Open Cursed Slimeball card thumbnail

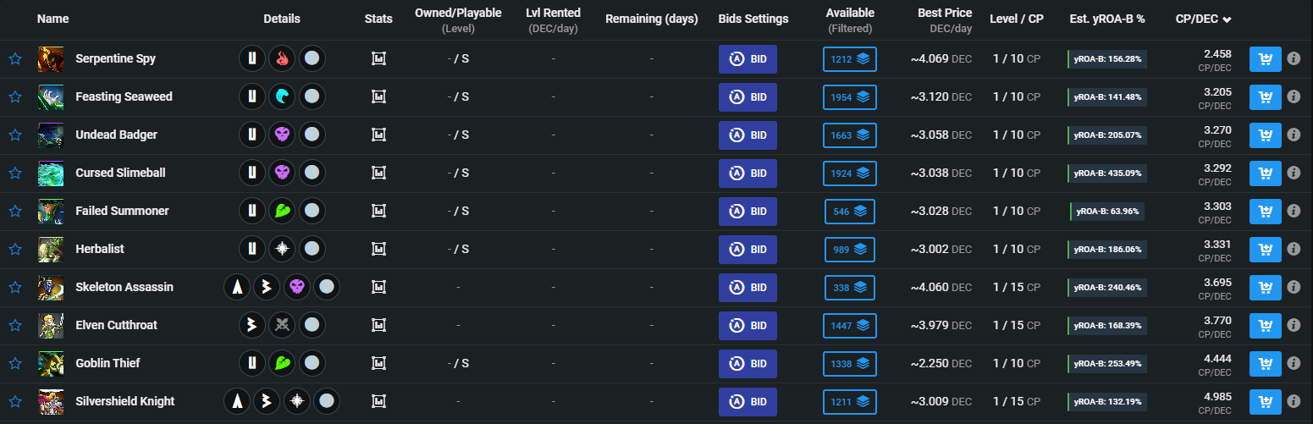pos(51,173)
